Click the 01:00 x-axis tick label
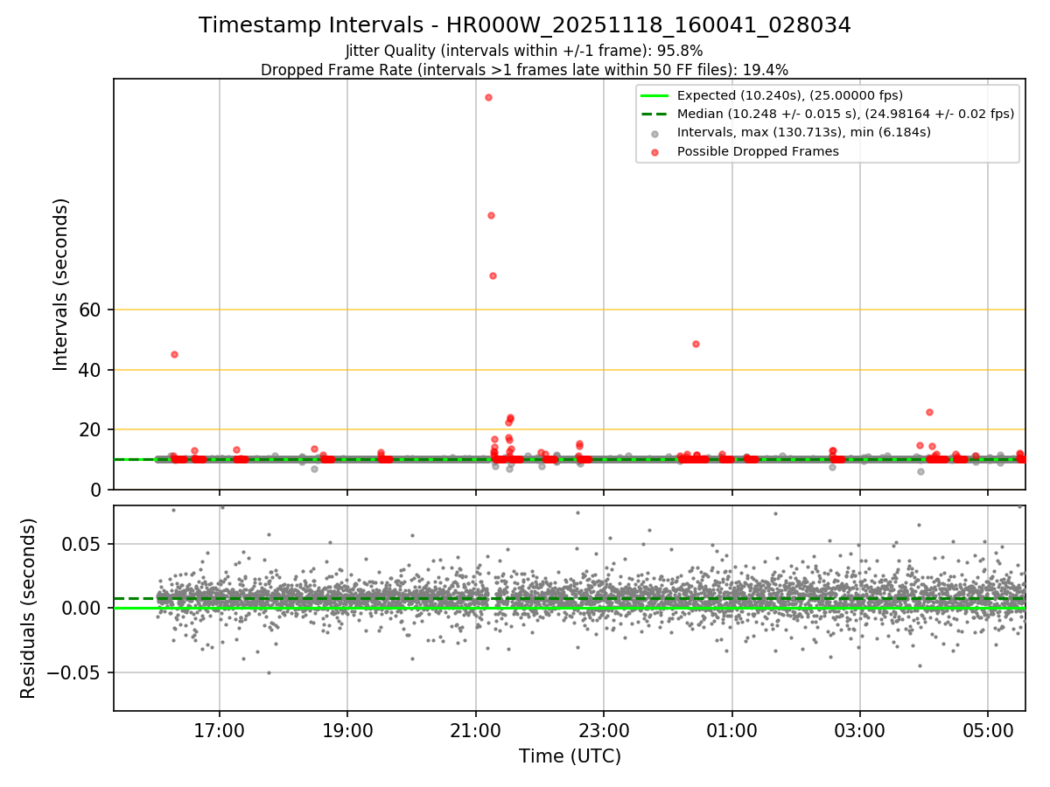 [x=731, y=729]
